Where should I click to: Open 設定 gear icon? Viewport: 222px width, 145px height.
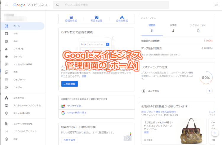pyautogui.click(x=7, y=139)
